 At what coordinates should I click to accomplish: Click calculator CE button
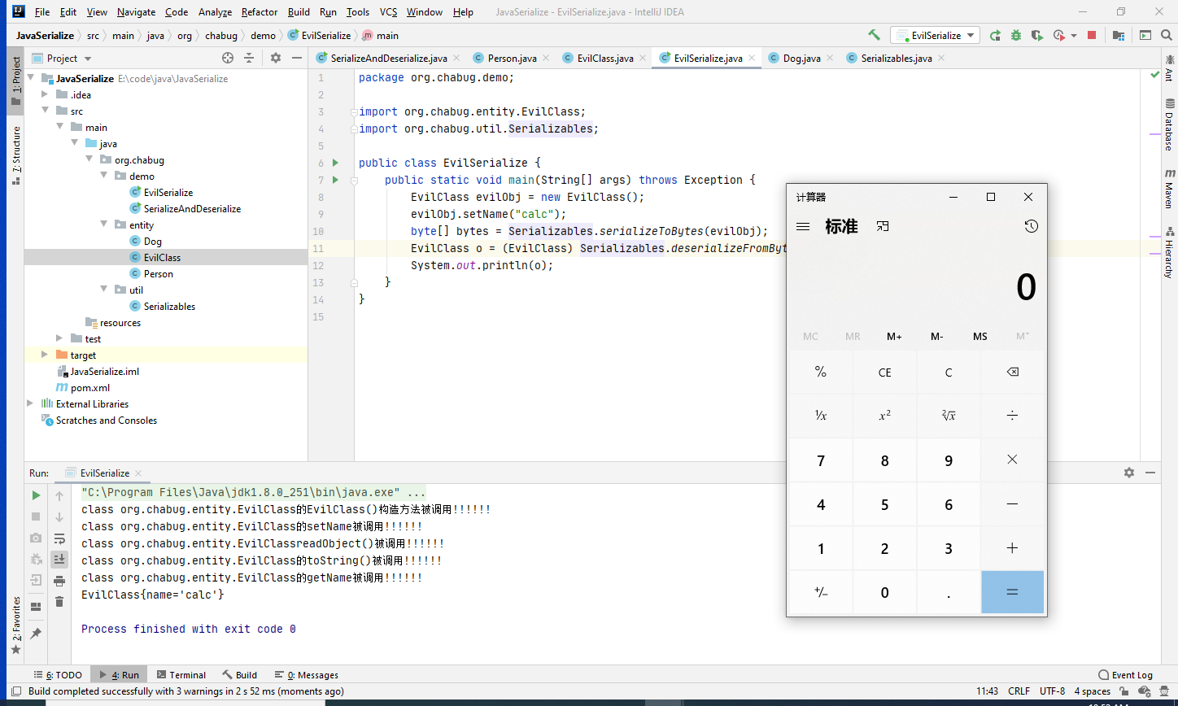point(885,373)
